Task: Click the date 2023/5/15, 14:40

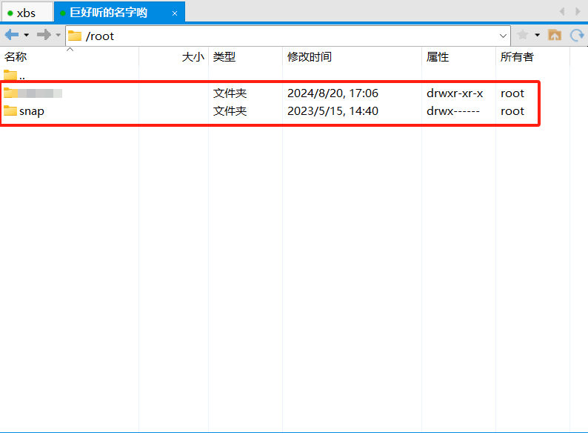Action: (333, 111)
